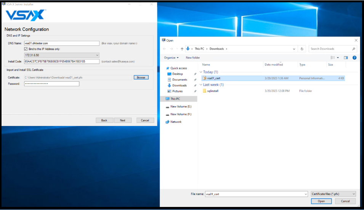Click Back button in VSA X installer
Screen dimensions: 364x210
tap(104, 120)
